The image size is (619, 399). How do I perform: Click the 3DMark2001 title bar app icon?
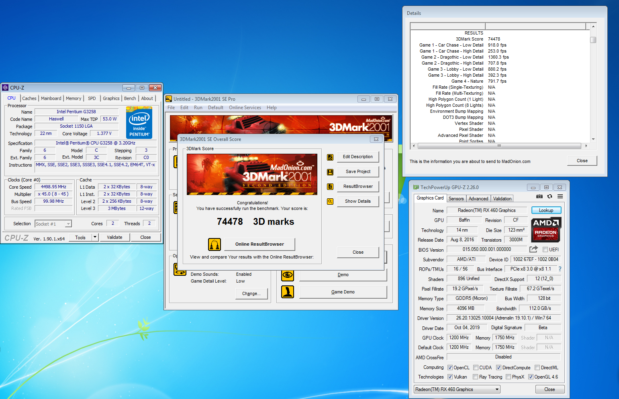tap(169, 99)
